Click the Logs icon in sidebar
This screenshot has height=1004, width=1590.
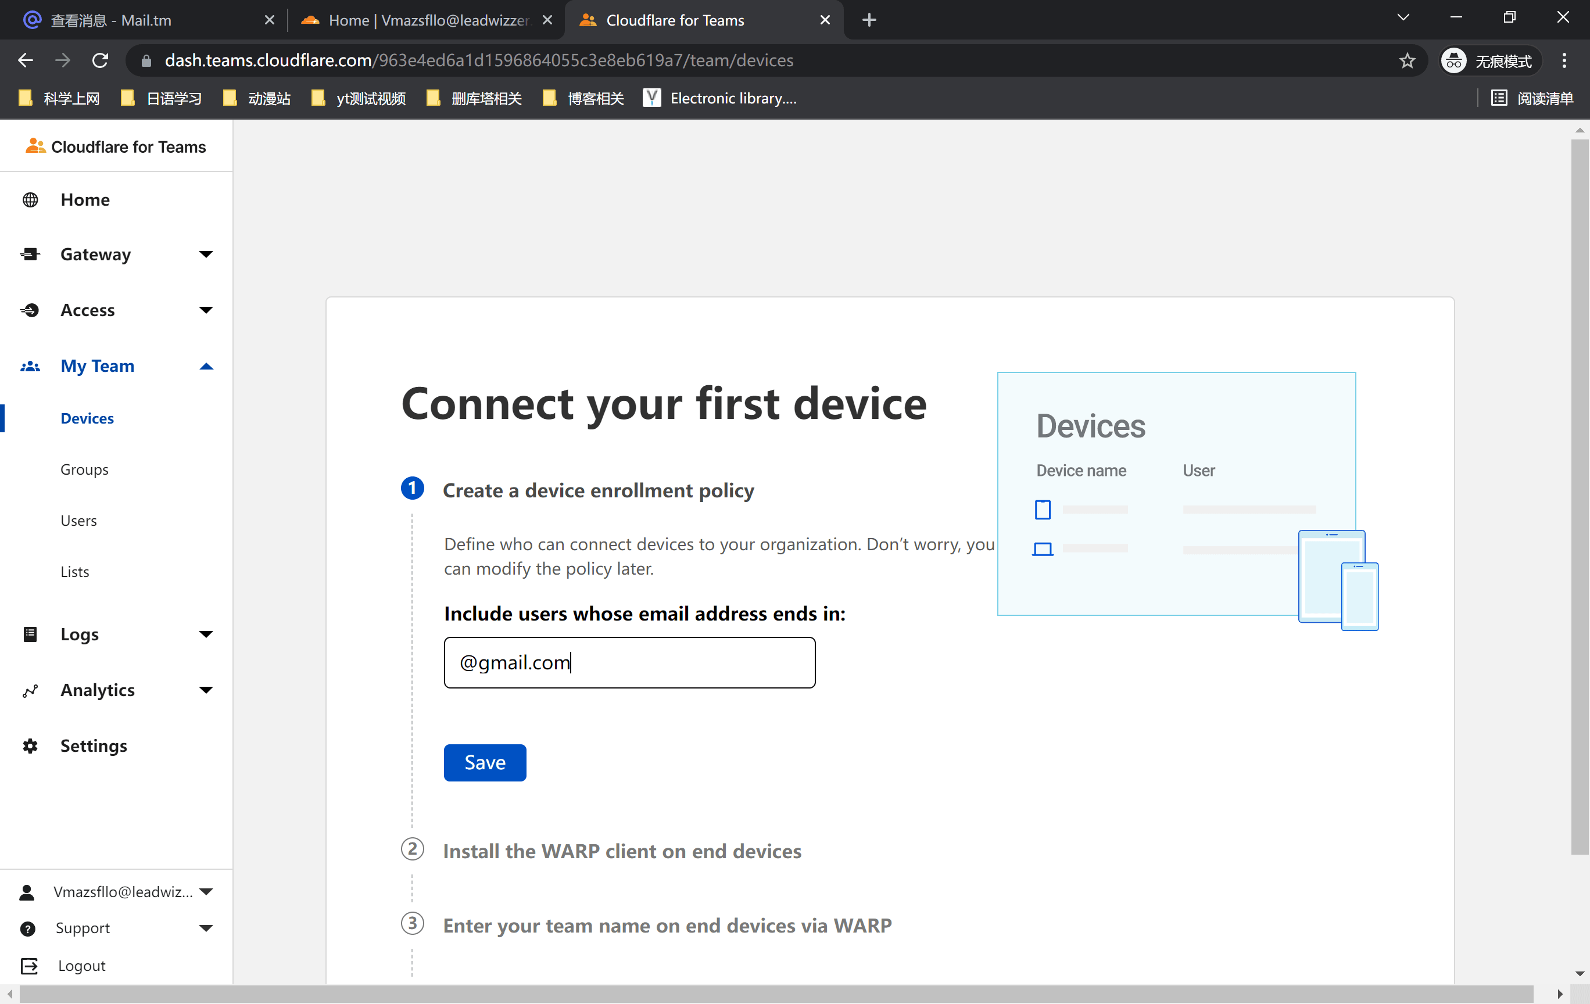tap(30, 634)
